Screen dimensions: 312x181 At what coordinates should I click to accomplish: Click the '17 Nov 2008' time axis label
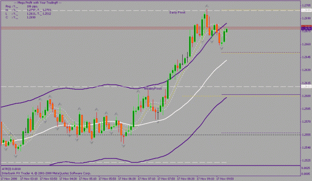point(9,179)
